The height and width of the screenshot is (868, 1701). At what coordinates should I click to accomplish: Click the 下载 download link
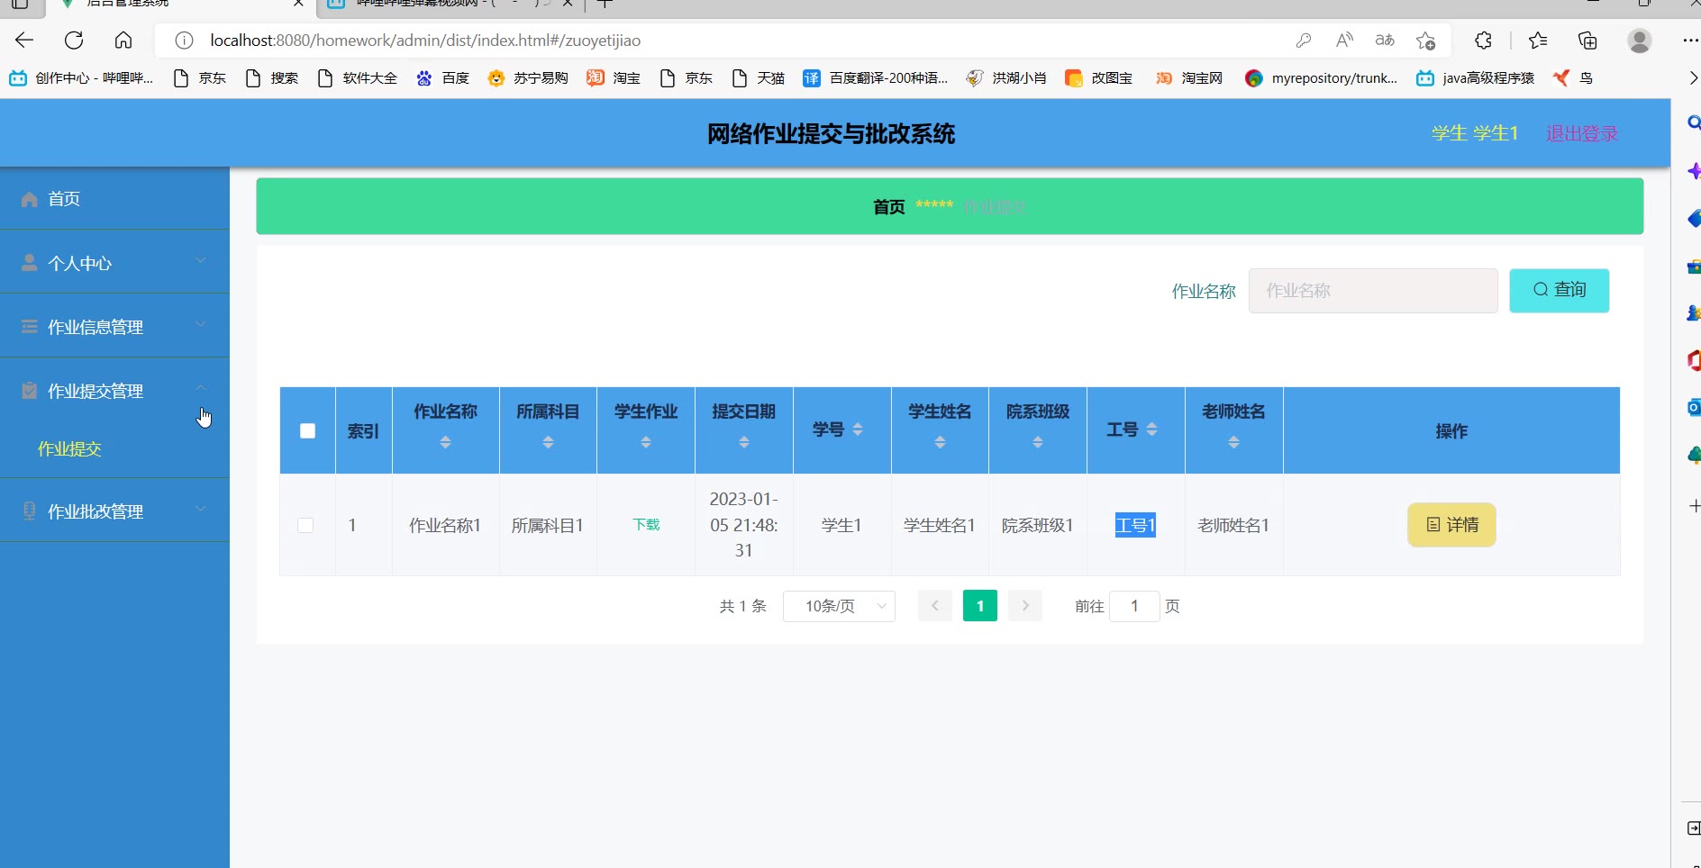coord(646,525)
